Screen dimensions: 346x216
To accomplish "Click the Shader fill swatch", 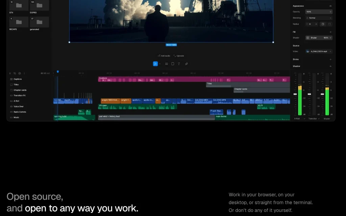I will click(x=308, y=38).
